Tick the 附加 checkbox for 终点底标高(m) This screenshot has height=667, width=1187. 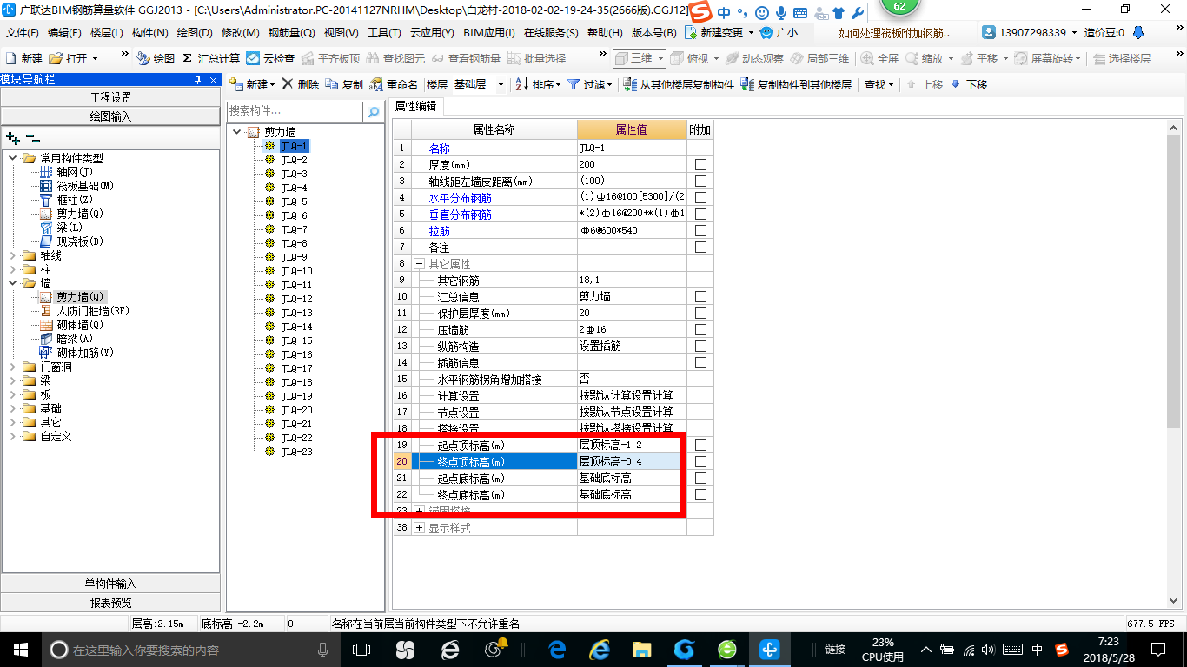pyautogui.click(x=700, y=494)
